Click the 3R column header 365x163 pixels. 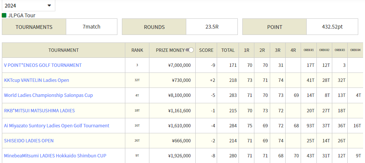tap(278, 50)
